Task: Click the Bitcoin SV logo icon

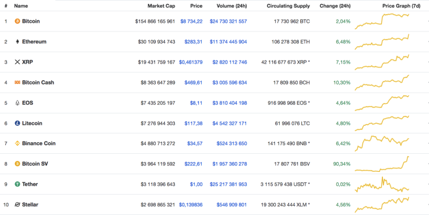Action: coord(17,164)
